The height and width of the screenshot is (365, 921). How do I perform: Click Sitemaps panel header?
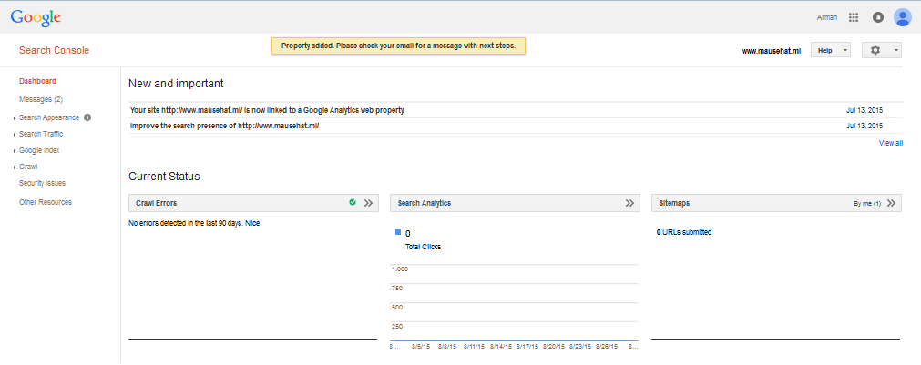point(776,203)
